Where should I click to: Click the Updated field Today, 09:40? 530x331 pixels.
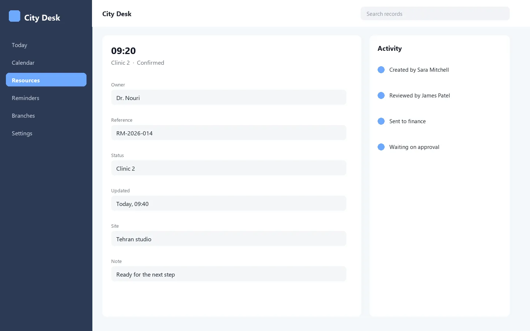click(x=229, y=203)
